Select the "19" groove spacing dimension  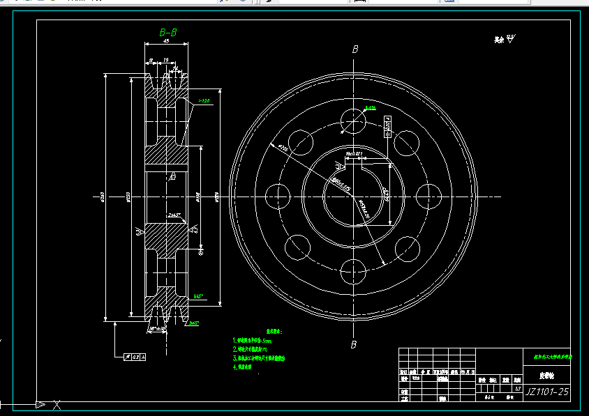coord(165,60)
